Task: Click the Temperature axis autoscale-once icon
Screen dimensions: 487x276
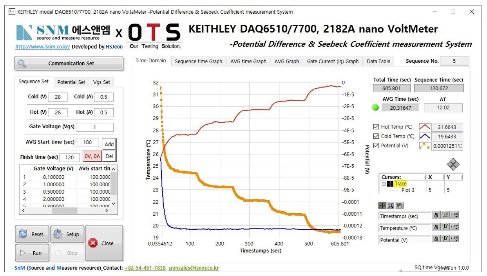Action: 445,227
